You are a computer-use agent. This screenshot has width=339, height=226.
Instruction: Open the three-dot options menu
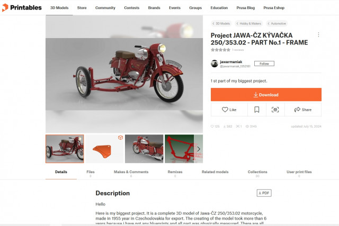318,35
